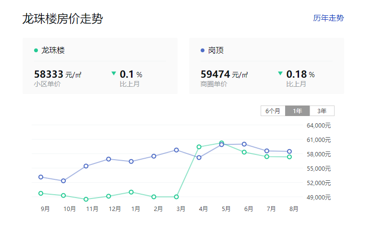Select blue 岗顶 data point for 4月
The width and height of the screenshot is (372, 234).
point(199,158)
